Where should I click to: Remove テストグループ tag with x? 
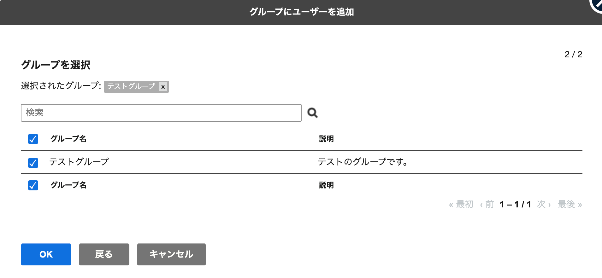coord(163,87)
